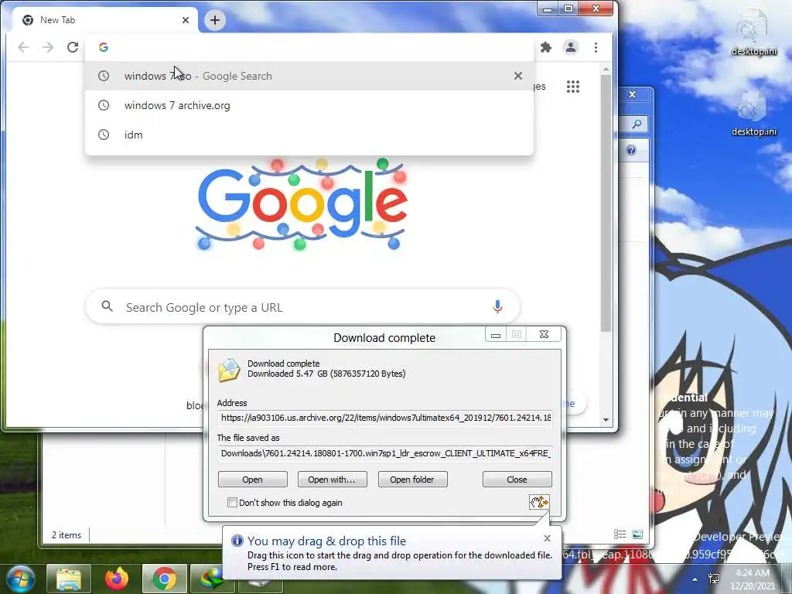Open Firefox from the taskbar
The width and height of the screenshot is (792, 594).
pyautogui.click(x=117, y=579)
